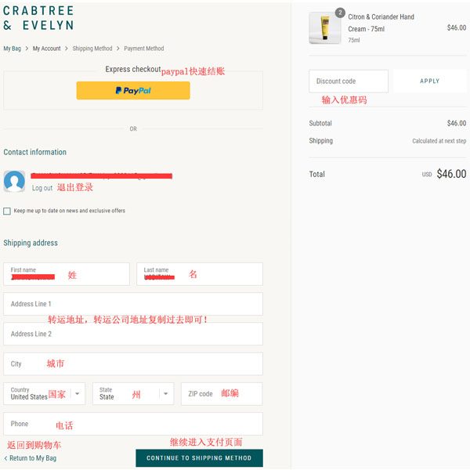Select Payment Method breadcrumb step
Image resolution: width=470 pixels, height=470 pixels.
(x=144, y=49)
